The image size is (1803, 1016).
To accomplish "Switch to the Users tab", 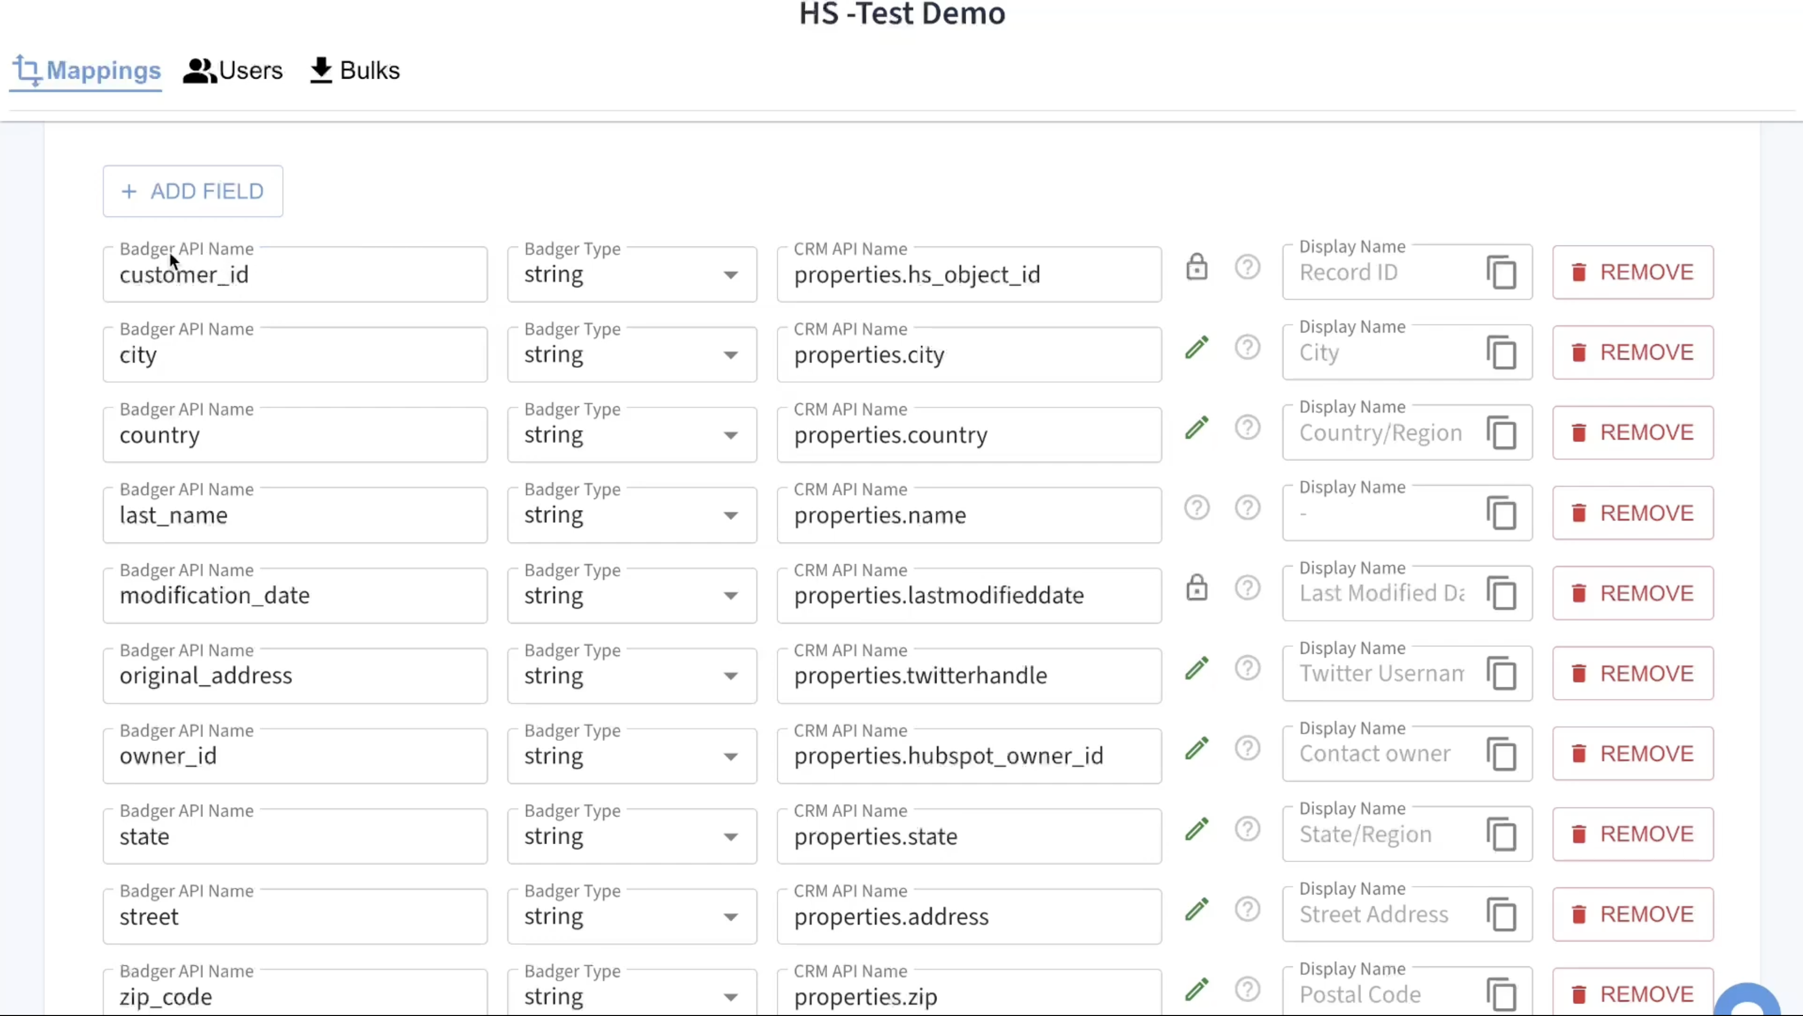I will [x=233, y=71].
